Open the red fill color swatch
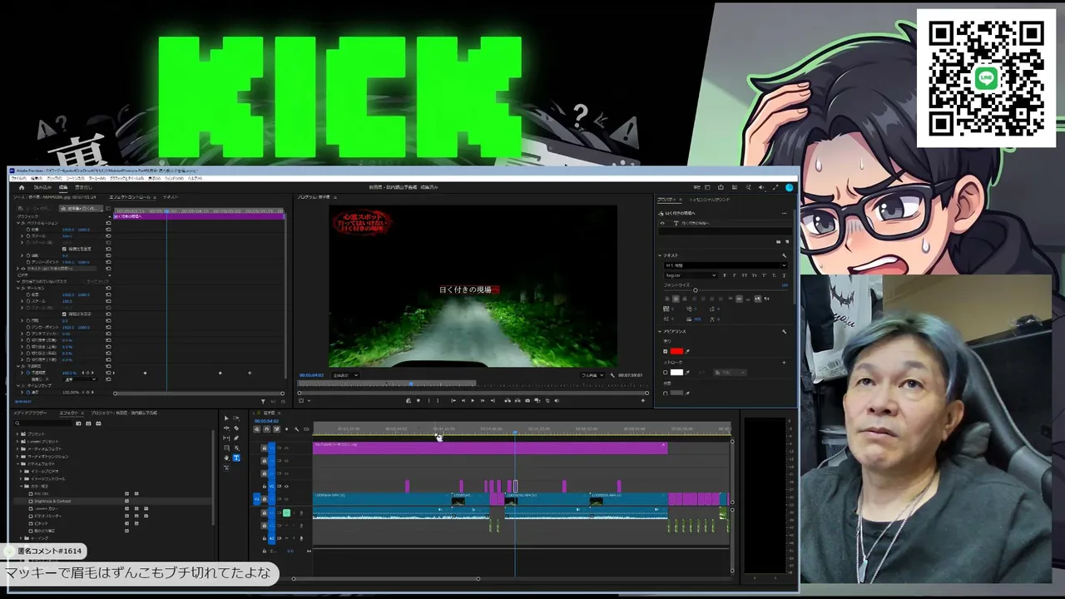Image resolution: width=1065 pixels, height=599 pixels. (676, 351)
